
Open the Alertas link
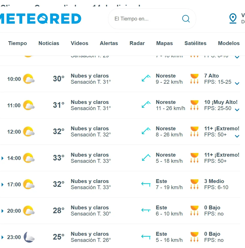tap(109, 44)
